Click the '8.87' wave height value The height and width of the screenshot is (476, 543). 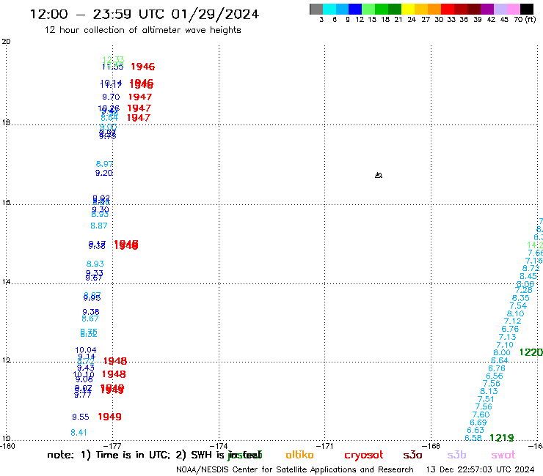(99, 226)
